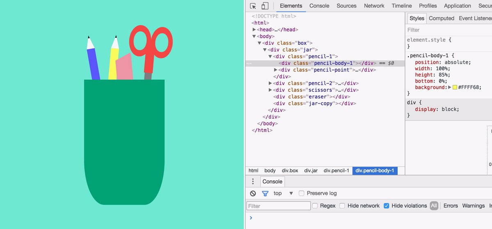Switch to the Elements tab
492x229 pixels.
pyautogui.click(x=291, y=6)
